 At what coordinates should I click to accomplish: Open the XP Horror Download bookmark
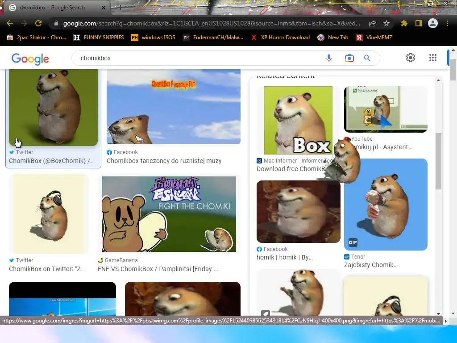point(280,38)
